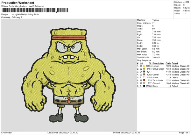
Task: Click 'Last Saved: 08/01/2024 23.17.10' footer text
Action: (x=63, y=132)
